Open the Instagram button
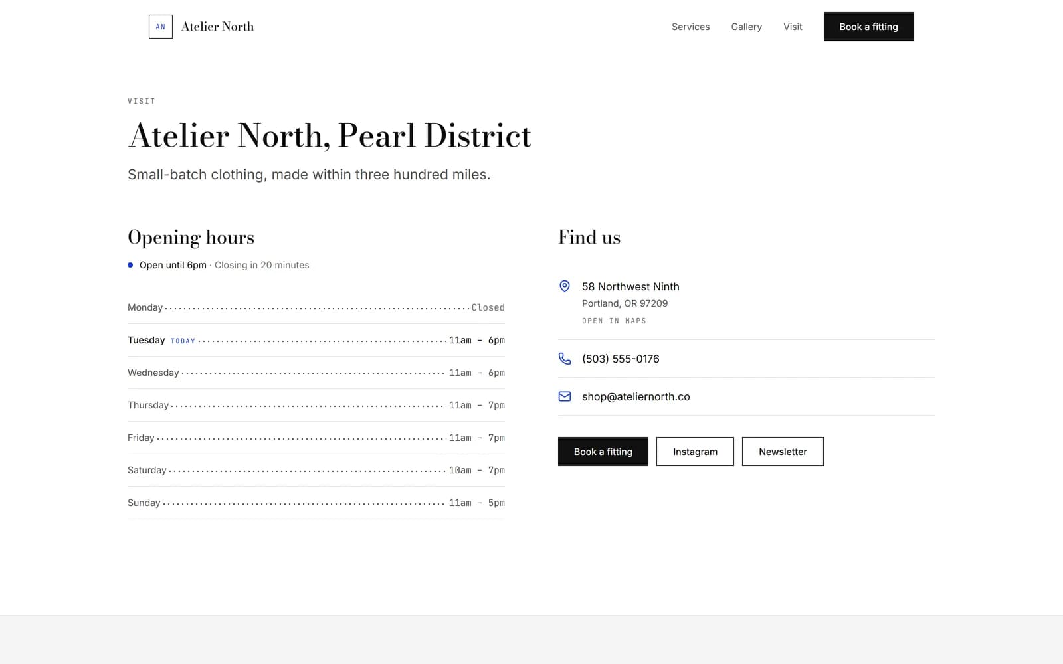Image resolution: width=1063 pixels, height=664 pixels. (x=695, y=452)
